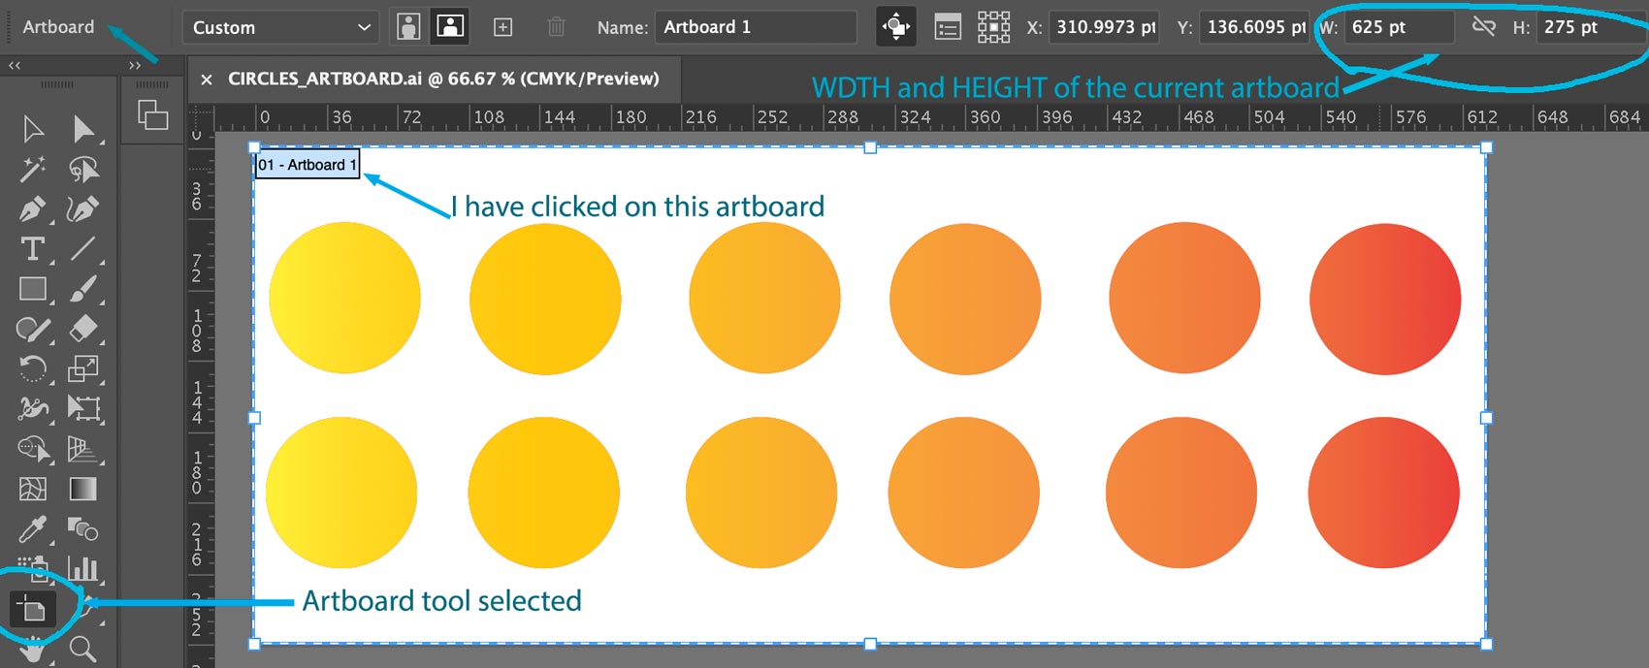Click the Zoom magnifier tool

click(x=83, y=649)
